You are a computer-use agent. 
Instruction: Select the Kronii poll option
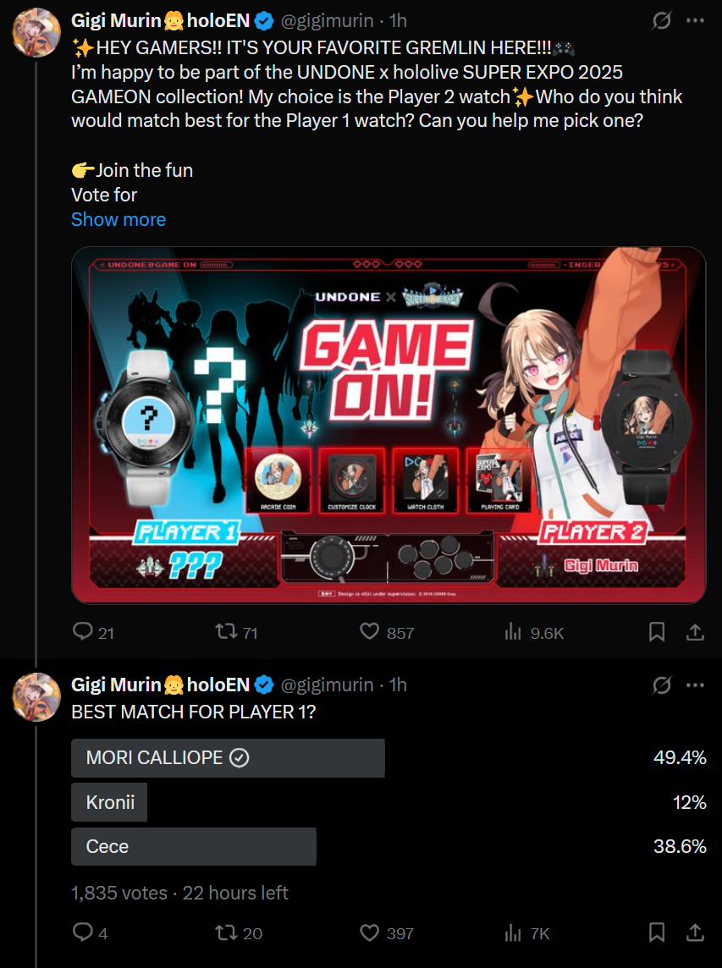click(110, 802)
